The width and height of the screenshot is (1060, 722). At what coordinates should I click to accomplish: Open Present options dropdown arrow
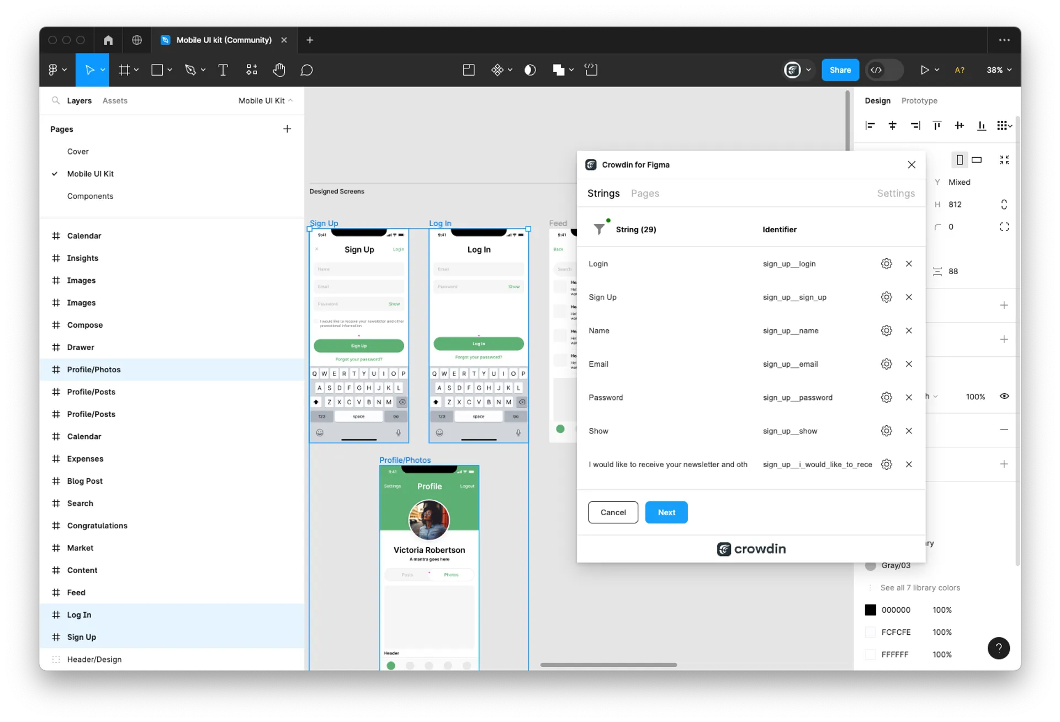[936, 69]
